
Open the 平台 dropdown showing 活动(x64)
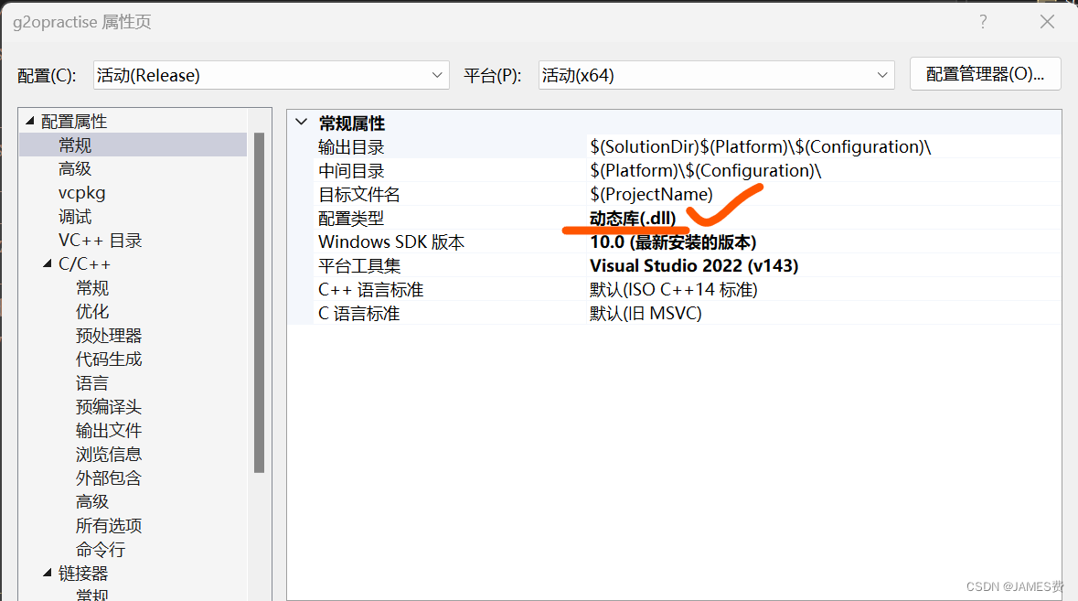tap(717, 74)
